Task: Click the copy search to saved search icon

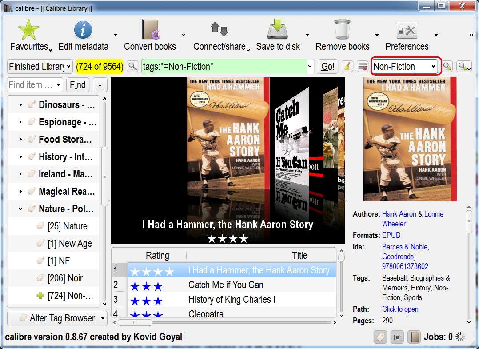Action: pos(447,66)
